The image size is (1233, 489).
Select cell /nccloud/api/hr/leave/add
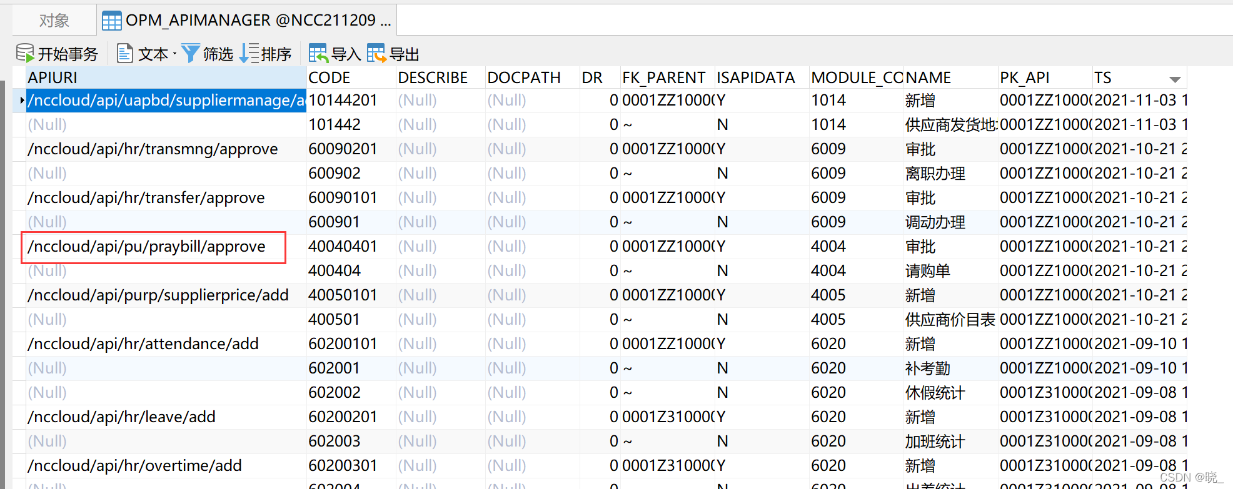click(166, 417)
